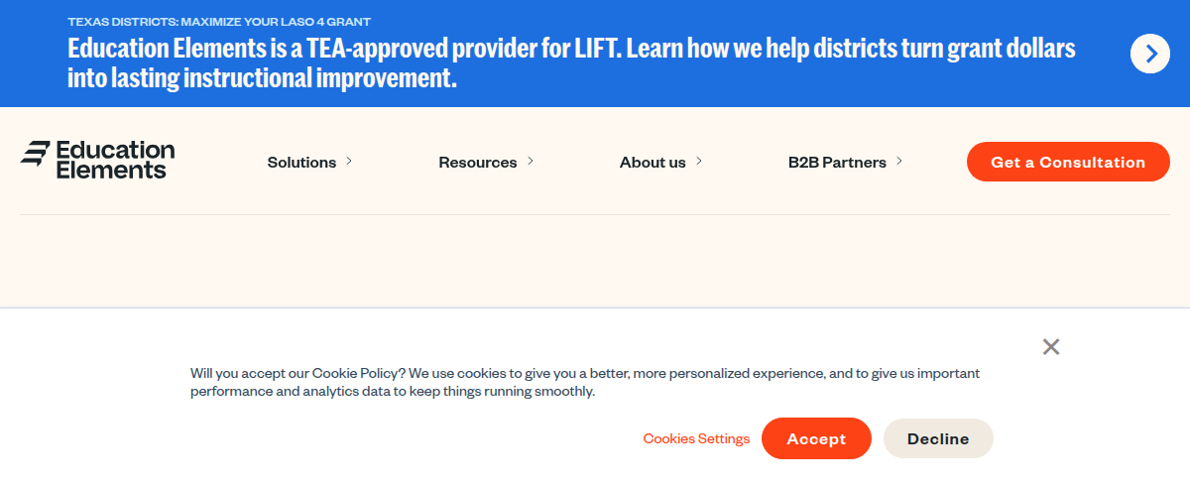
Task: Open the Cookies Settings link
Action: (696, 438)
